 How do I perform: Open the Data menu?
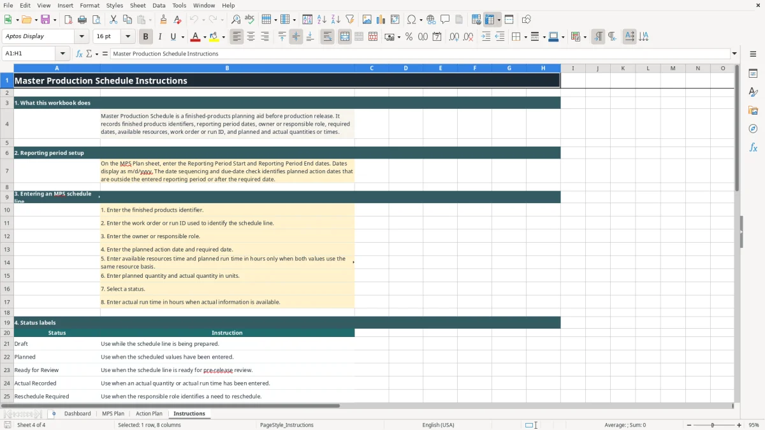coord(159,5)
